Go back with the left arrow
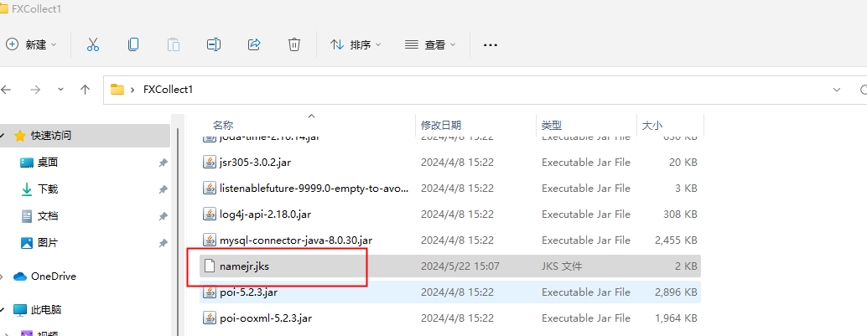 [6, 89]
